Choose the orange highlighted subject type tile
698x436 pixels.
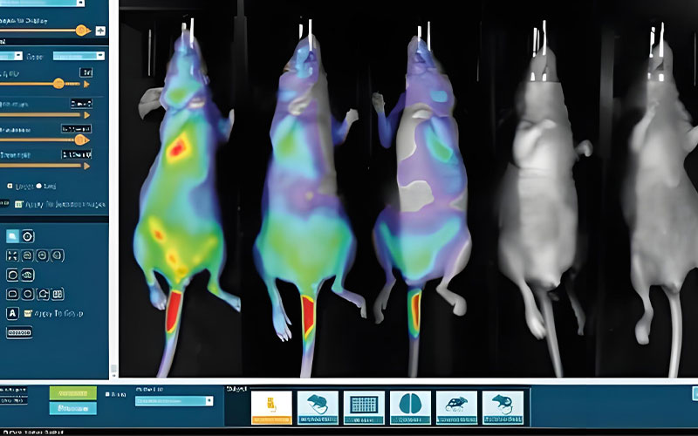pos(271,406)
